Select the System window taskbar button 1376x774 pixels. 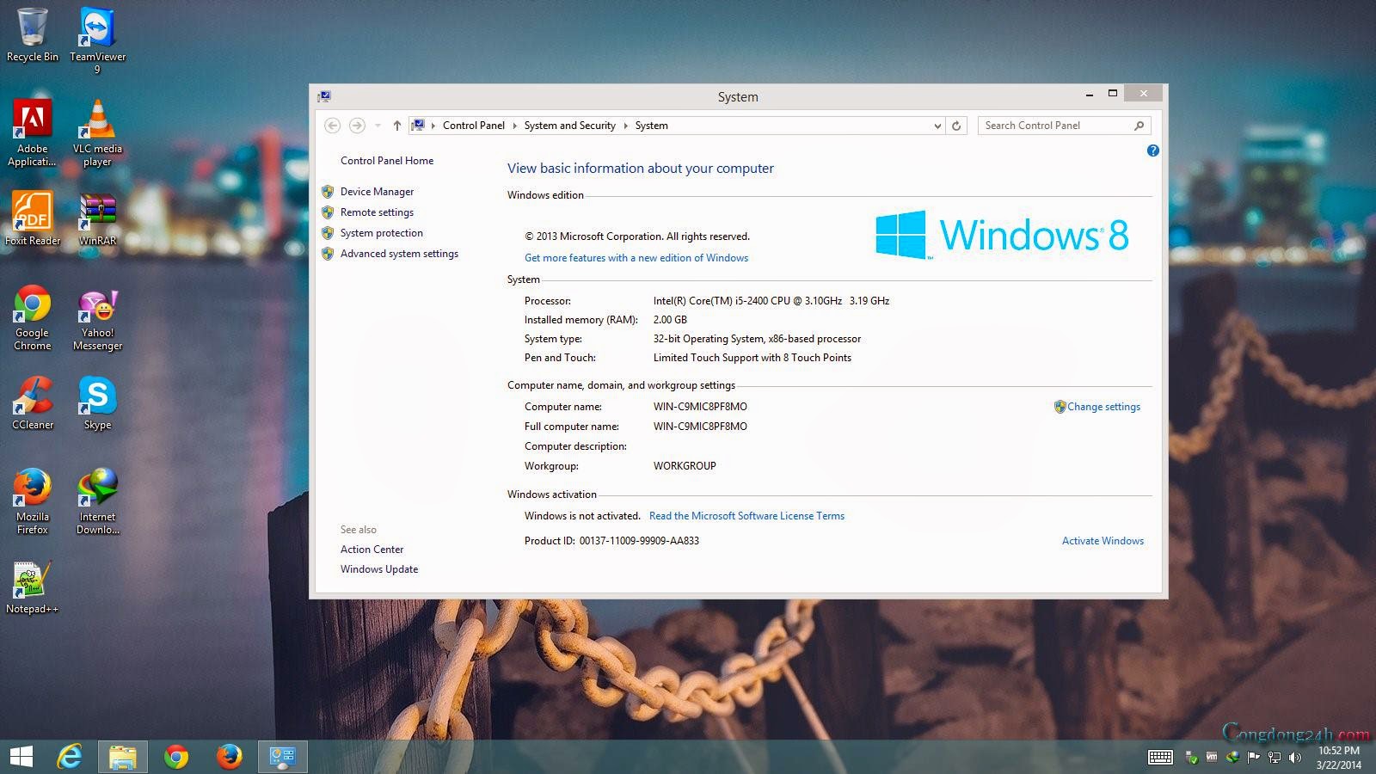coord(283,757)
